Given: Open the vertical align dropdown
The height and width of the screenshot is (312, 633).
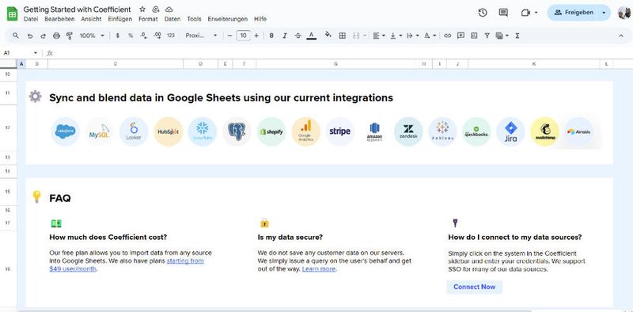Looking at the screenshot, I should pos(396,36).
